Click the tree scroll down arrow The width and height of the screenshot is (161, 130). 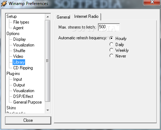click(48, 110)
